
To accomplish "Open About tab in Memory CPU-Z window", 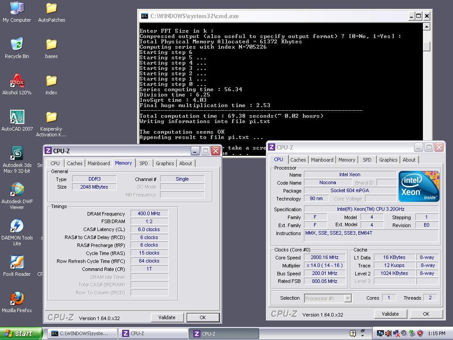I will pyautogui.click(x=185, y=163).
